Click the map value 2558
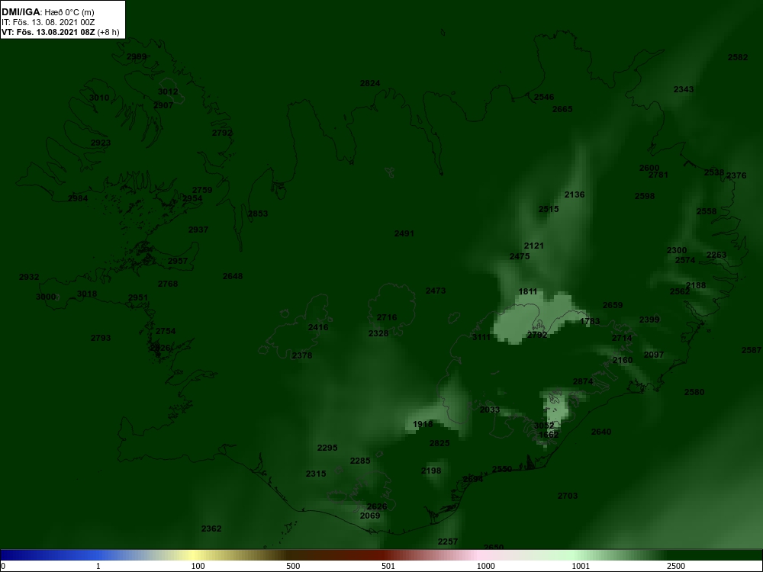 (x=706, y=211)
